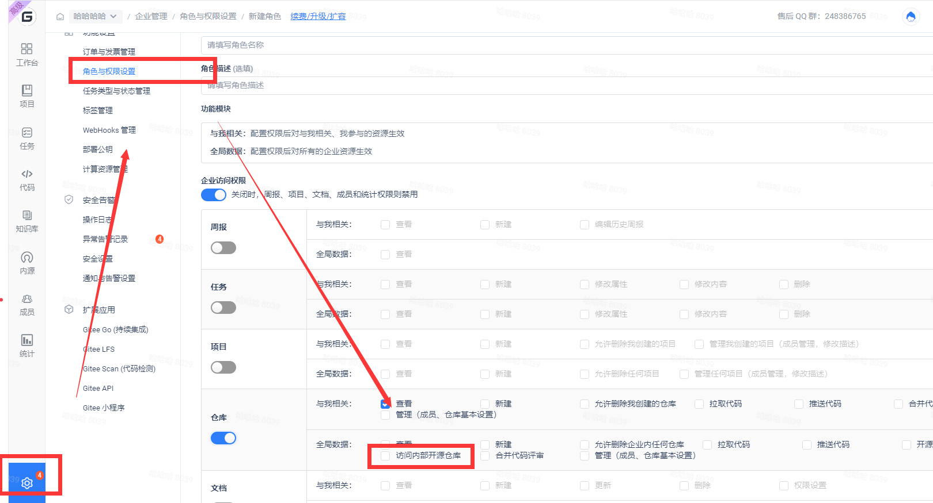Check 仓库 全局数据 新建 checkbox

485,445
